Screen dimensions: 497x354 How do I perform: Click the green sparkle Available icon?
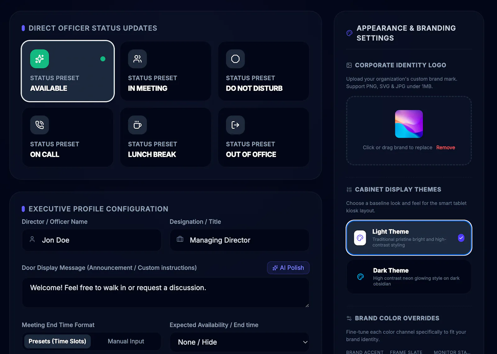pyautogui.click(x=39, y=59)
